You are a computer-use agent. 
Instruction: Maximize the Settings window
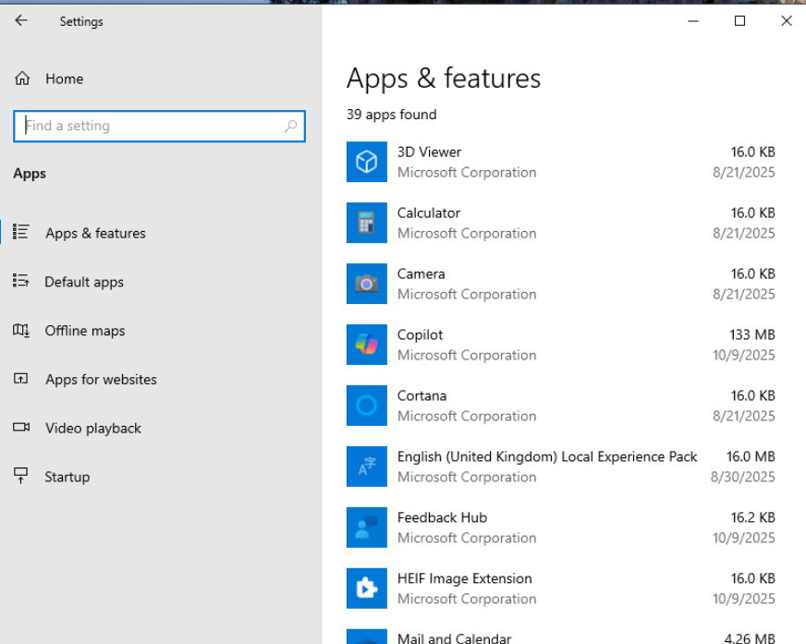coord(739,20)
